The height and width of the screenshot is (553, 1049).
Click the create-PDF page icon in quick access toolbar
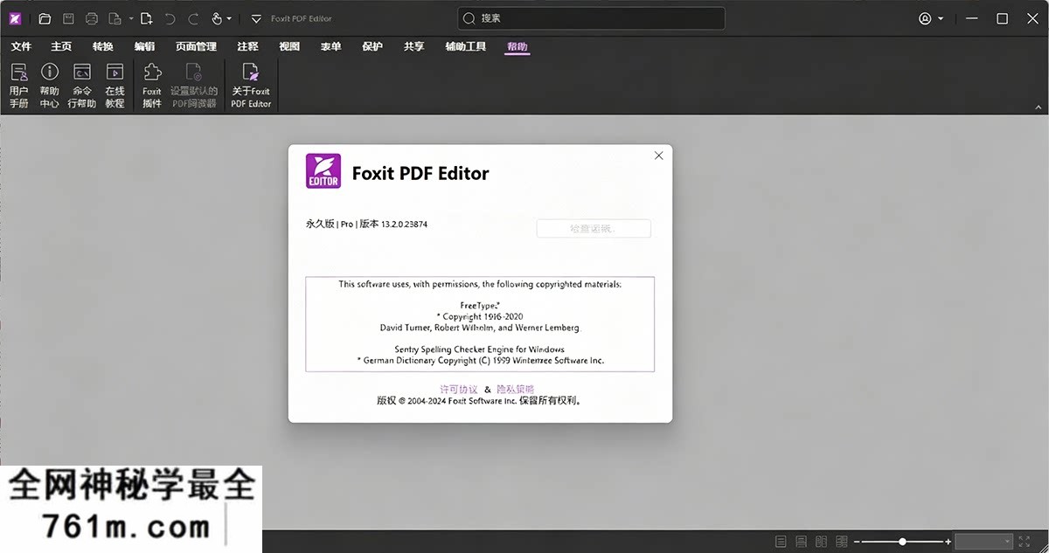115,18
